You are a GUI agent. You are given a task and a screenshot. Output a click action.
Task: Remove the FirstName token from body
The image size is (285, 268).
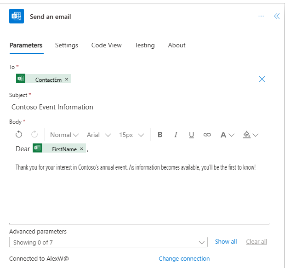tap(82, 149)
